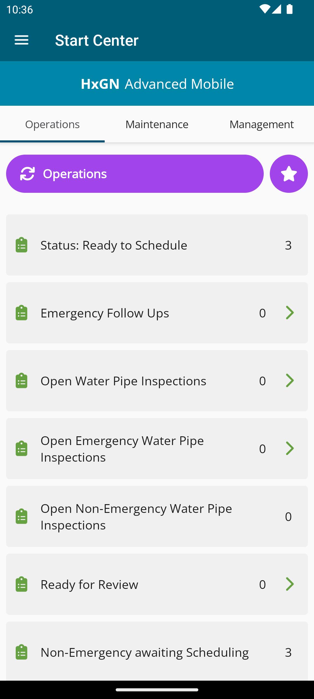Open Non-Emergency Water Pipe Inspections item
Image resolution: width=314 pixels, height=699 pixels.
[x=157, y=516]
